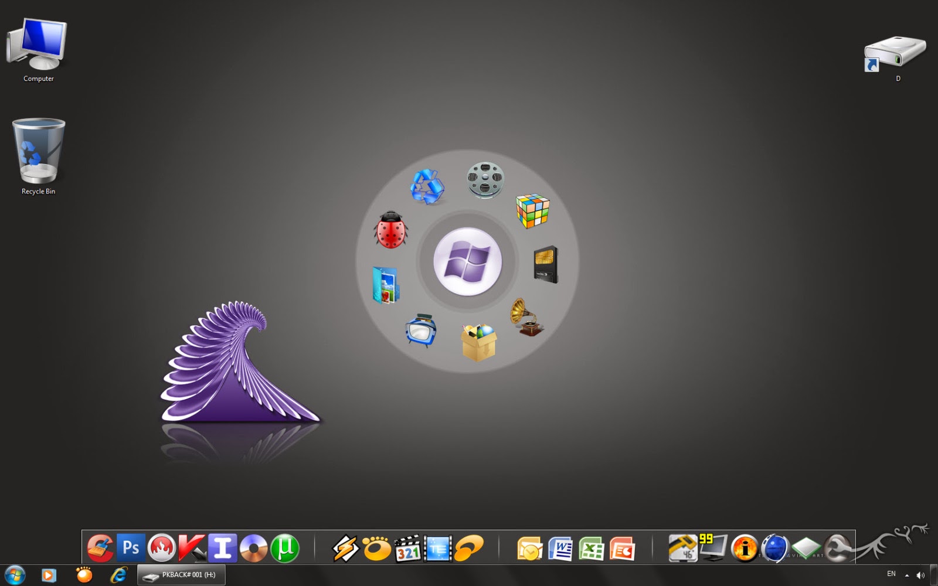Open Kaspersky antivirus from the dock
938x586 pixels.
tap(192, 548)
